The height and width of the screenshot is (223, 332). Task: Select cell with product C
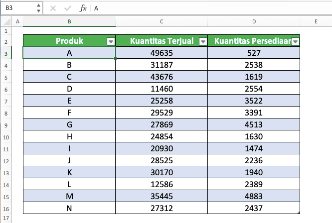click(69, 77)
